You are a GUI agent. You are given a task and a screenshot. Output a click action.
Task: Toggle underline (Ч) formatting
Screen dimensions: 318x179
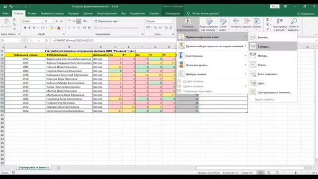[x=34, y=28]
